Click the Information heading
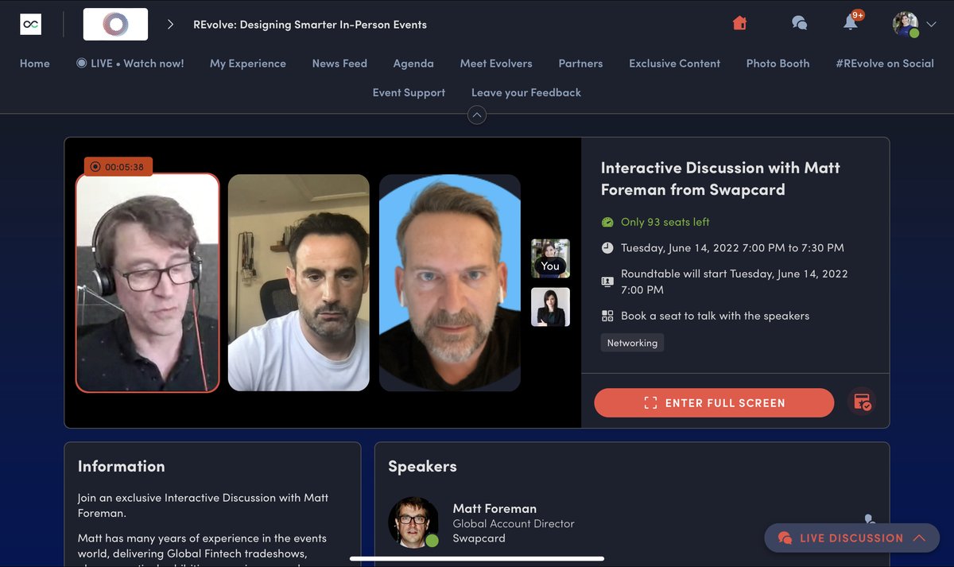The image size is (954, 567). 122,467
